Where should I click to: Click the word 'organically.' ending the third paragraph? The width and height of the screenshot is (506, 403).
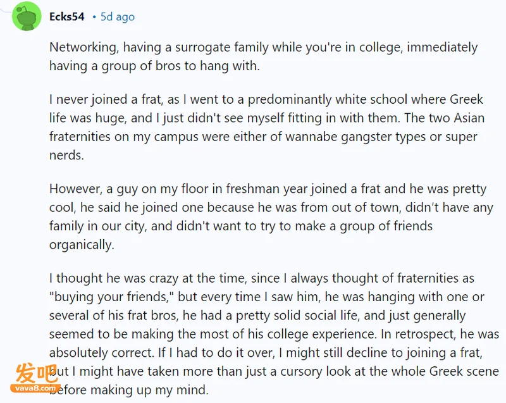click(x=82, y=245)
